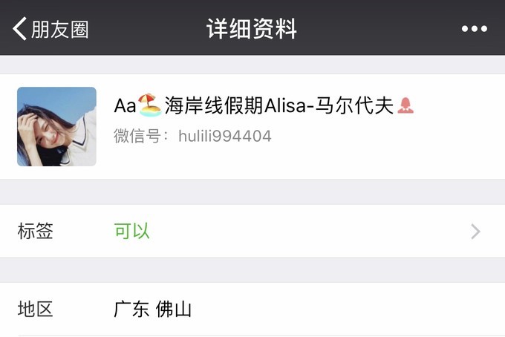
Task: Open the 地区 row
Action: [x=252, y=309]
